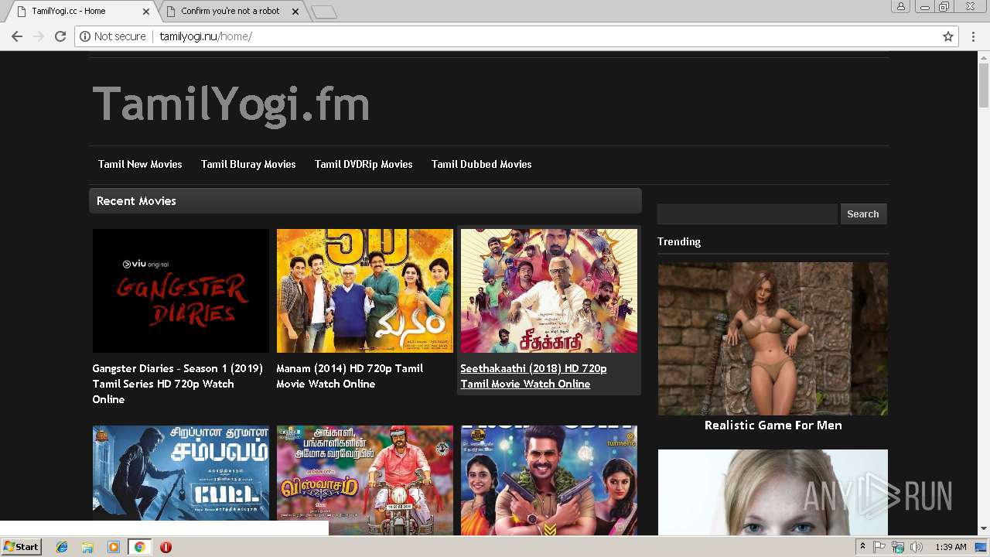Click the Trending sidebar heading

tap(679, 241)
